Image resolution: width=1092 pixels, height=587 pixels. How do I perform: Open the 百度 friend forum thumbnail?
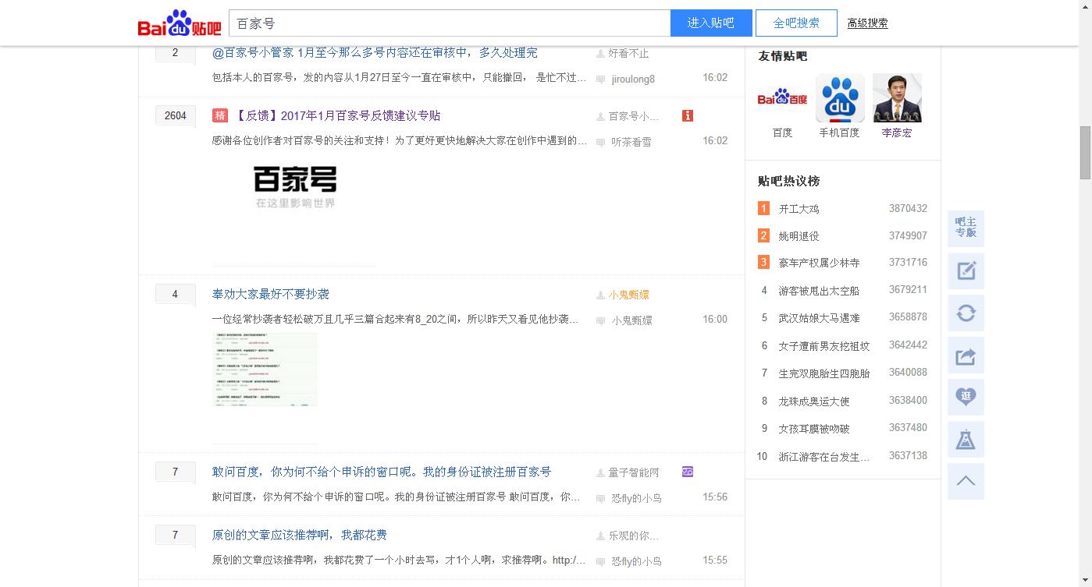[x=782, y=98]
